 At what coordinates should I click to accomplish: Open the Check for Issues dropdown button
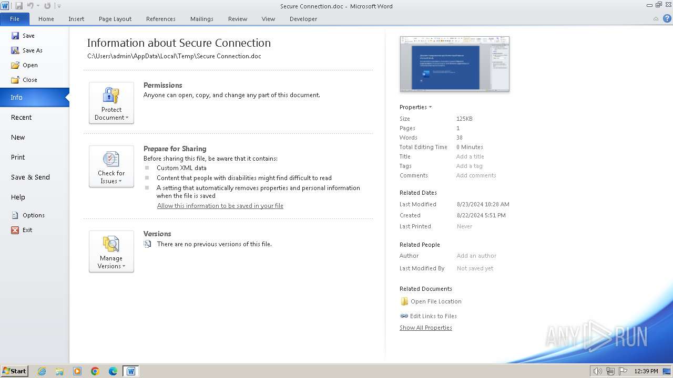[x=111, y=166]
